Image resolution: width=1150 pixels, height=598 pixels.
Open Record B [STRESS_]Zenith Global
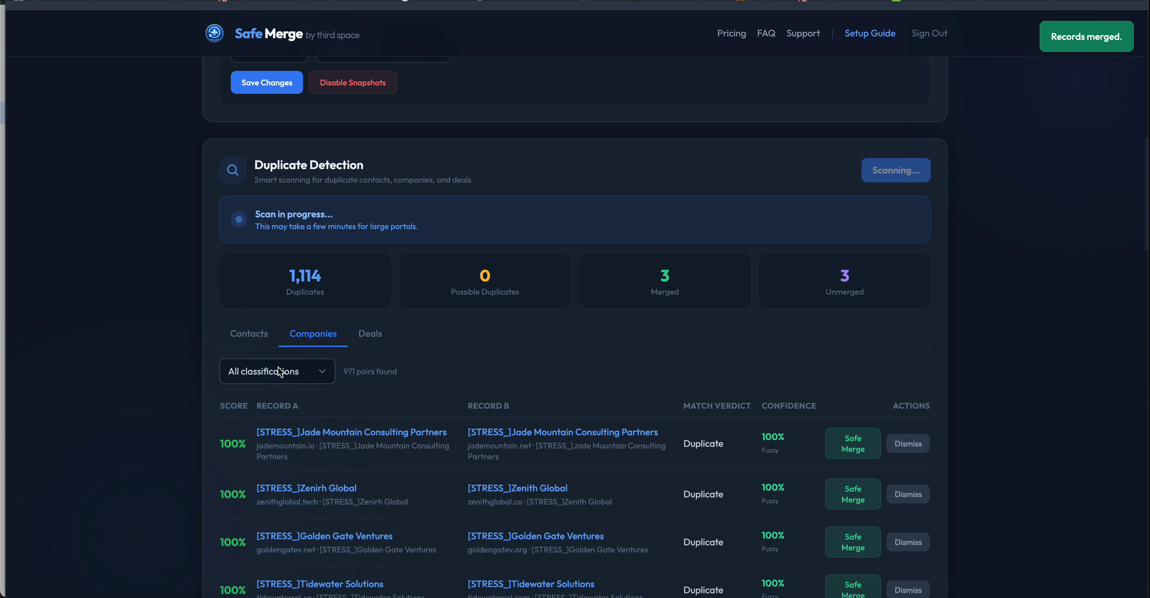click(517, 488)
